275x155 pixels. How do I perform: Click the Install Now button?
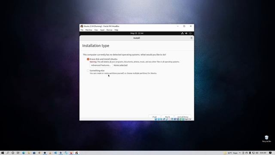(183, 117)
